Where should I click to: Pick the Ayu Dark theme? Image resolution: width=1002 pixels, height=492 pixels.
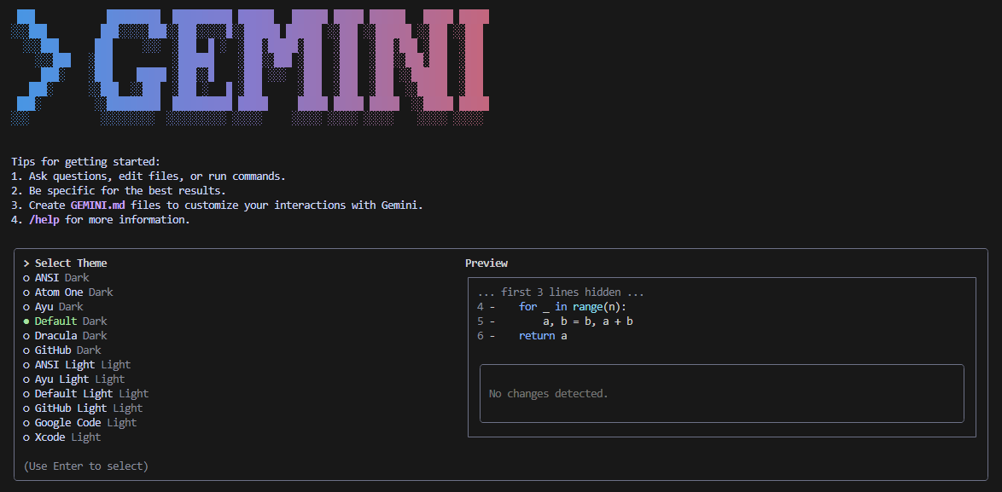click(53, 307)
